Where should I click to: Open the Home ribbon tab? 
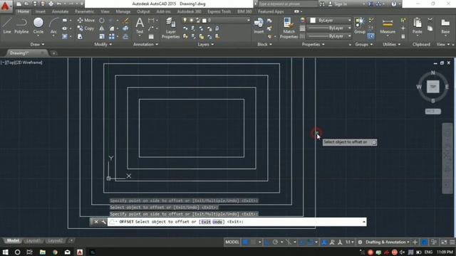click(x=23, y=11)
